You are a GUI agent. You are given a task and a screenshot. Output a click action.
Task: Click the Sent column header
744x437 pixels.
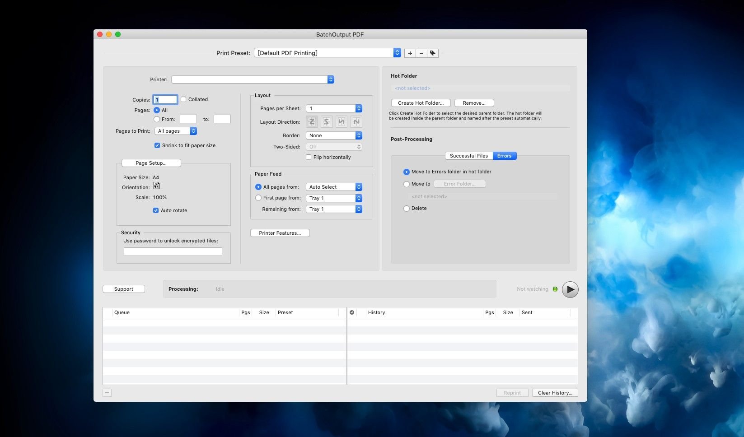pyautogui.click(x=545, y=312)
